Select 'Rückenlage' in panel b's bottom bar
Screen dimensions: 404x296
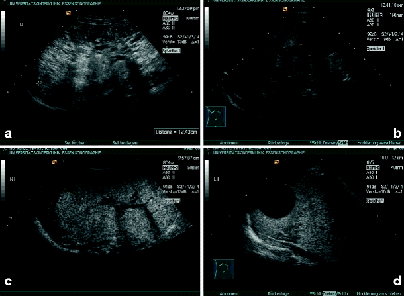click(279, 143)
